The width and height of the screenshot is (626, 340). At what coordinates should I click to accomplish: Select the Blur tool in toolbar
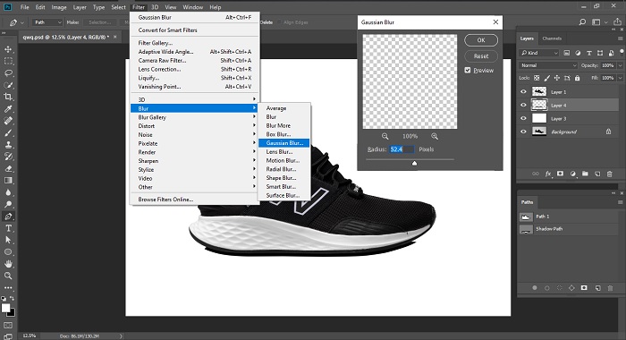8,192
